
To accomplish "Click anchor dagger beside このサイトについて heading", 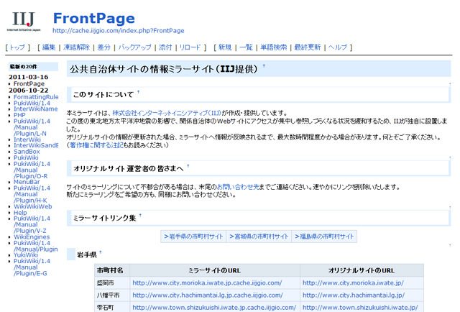I will pos(138,92).
